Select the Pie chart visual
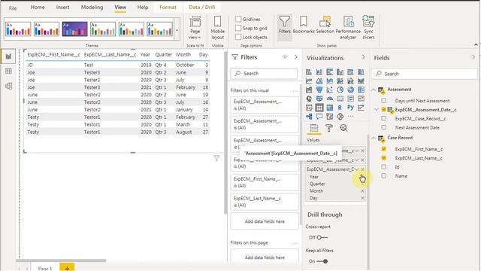Image resolution: width=481 pixels, height=271 pixels. [x=340, y=90]
